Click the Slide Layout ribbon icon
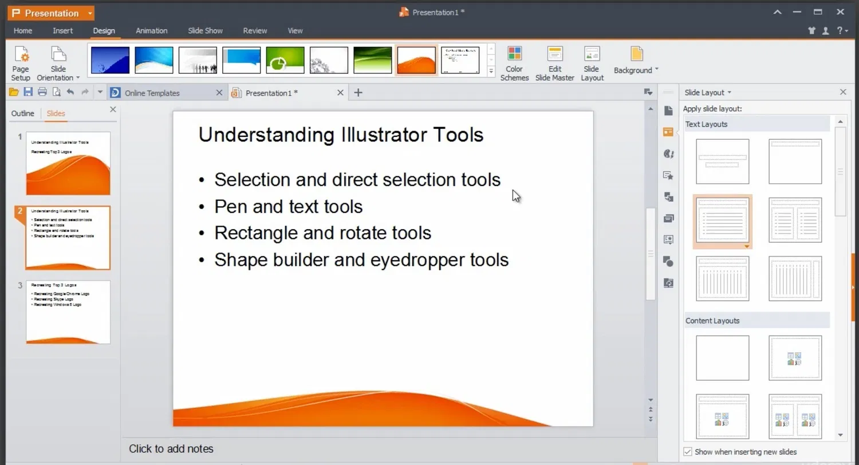The width and height of the screenshot is (859, 465). click(x=592, y=54)
